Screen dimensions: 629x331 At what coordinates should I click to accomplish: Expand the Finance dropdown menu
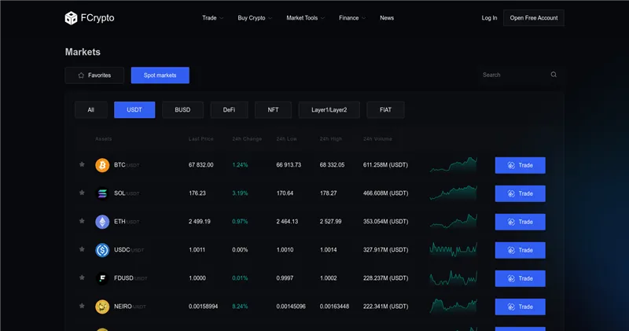click(352, 18)
